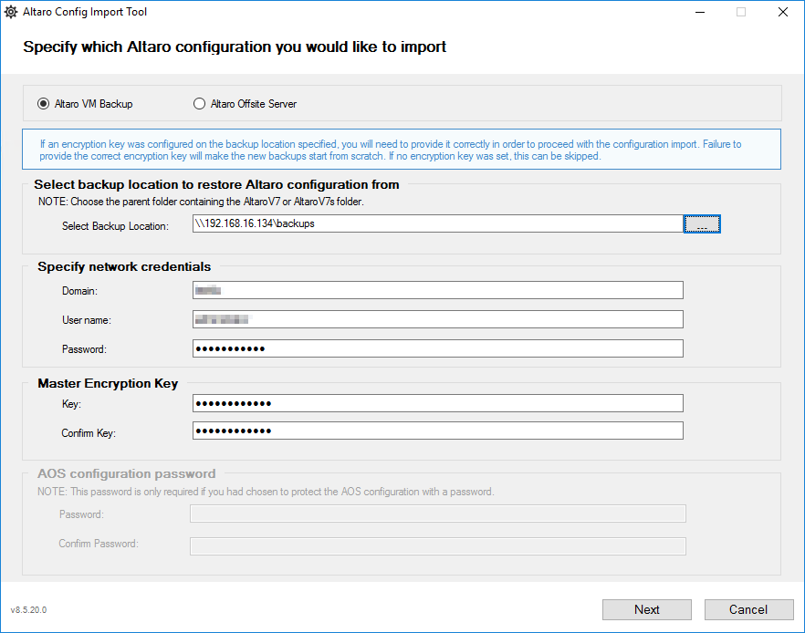Click the v8.5.20.0 version label

tap(28, 609)
